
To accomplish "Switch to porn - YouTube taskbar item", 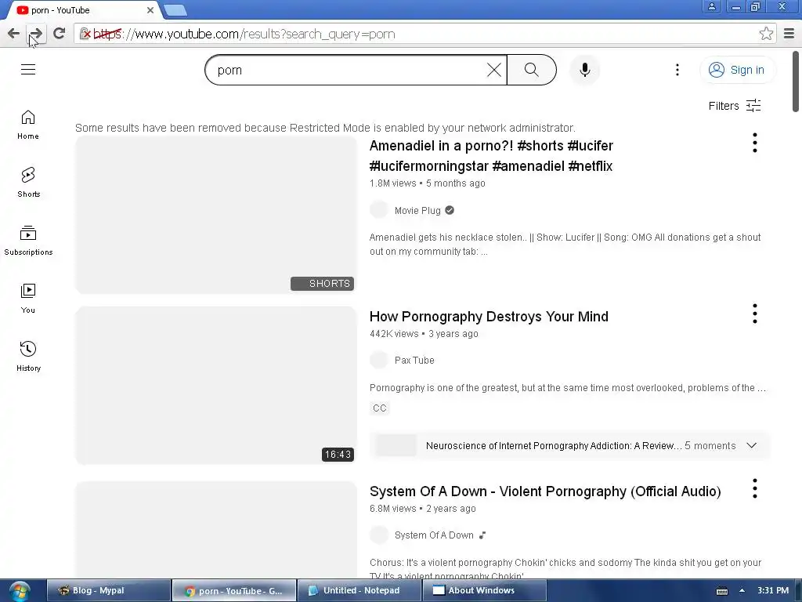I will coord(234,591).
